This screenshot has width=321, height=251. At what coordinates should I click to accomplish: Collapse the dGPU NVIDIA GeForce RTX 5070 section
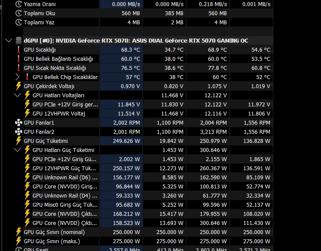click(x=9, y=40)
